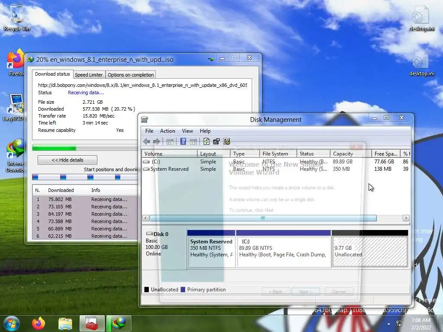443x332 pixels.
Task: Open the Help menu
Action: coord(205,131)
